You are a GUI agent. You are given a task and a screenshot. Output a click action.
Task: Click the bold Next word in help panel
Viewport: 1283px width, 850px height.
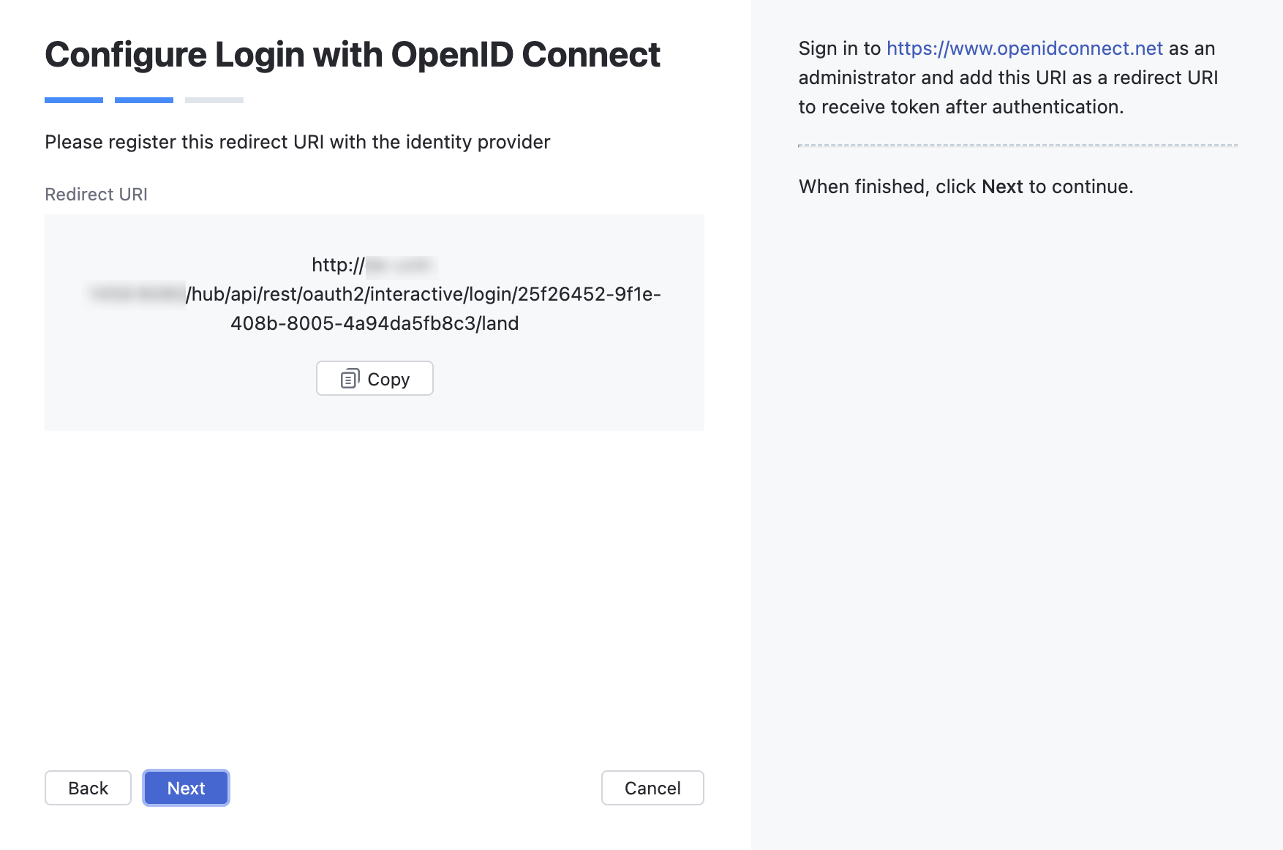(1002, 187)
